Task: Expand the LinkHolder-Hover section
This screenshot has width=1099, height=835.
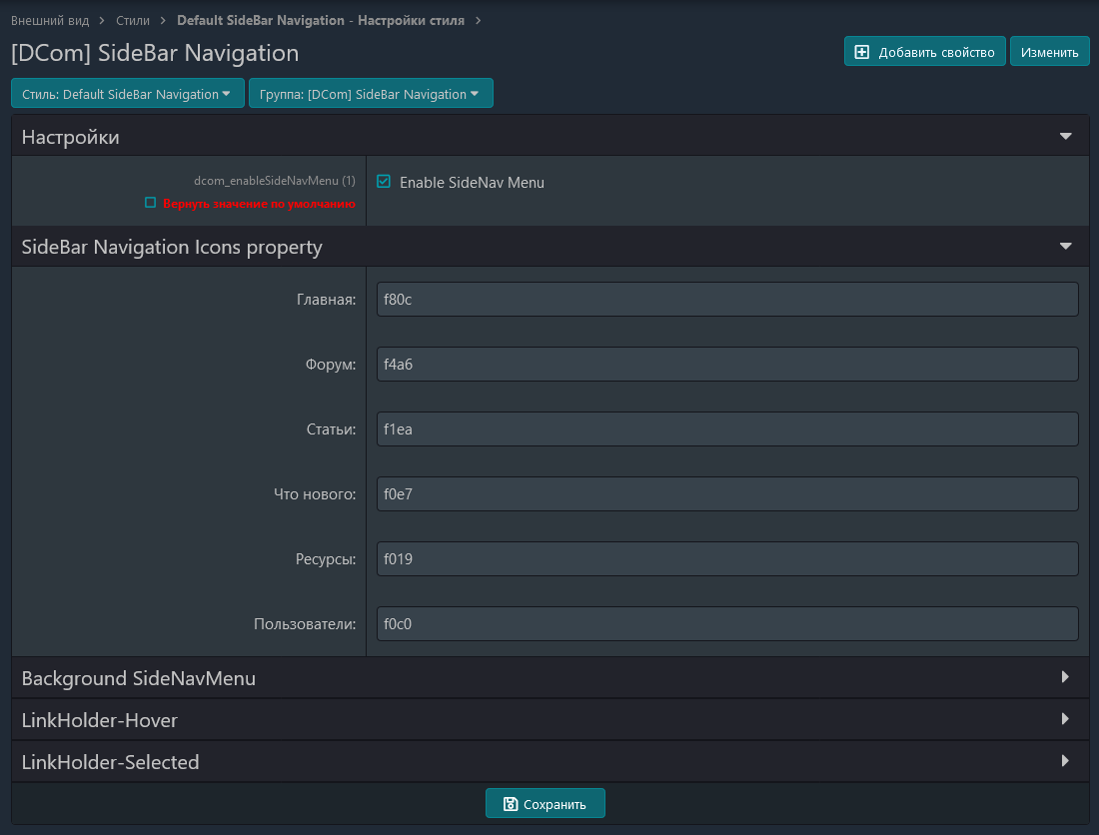Action: point(1065,719)
